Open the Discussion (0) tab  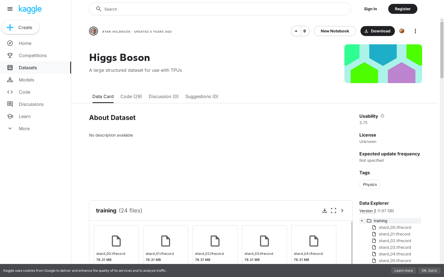(x=163, y=96)
